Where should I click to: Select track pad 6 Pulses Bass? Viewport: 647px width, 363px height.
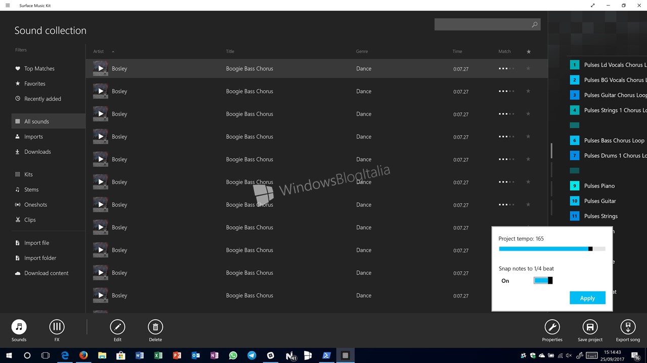click(574, 140)
